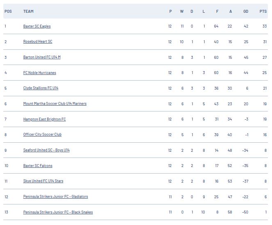
Task: Click the F goals-for column header
Action: point(217,12)
